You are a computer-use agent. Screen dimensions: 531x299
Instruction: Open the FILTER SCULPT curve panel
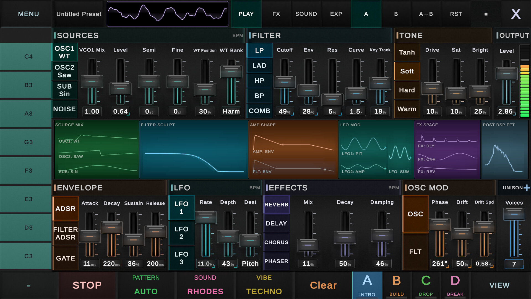point(194,149)
